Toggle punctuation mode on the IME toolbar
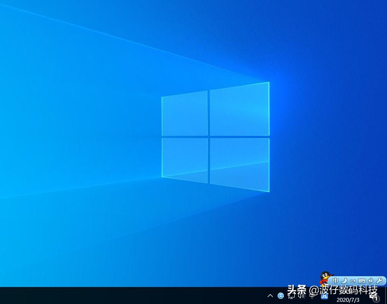The image size is (387, 304). click(x=353, y=280)
